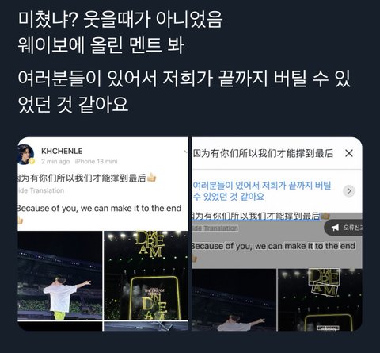Click the thumbs up emoji after Chinese text

[x=152, y=178]
